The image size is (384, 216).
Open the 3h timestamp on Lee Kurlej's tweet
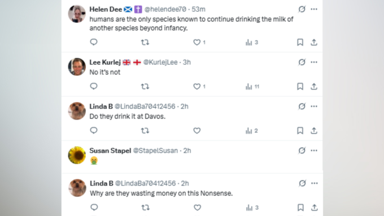tap(186, 62)
